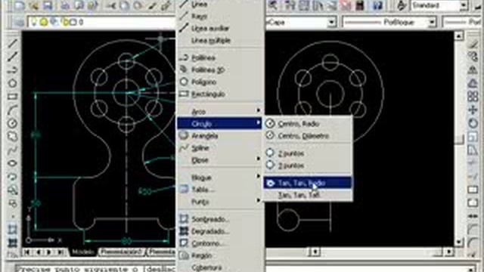Open Help with the question mark icon
The image size is (484, 272).
point(377,5)
